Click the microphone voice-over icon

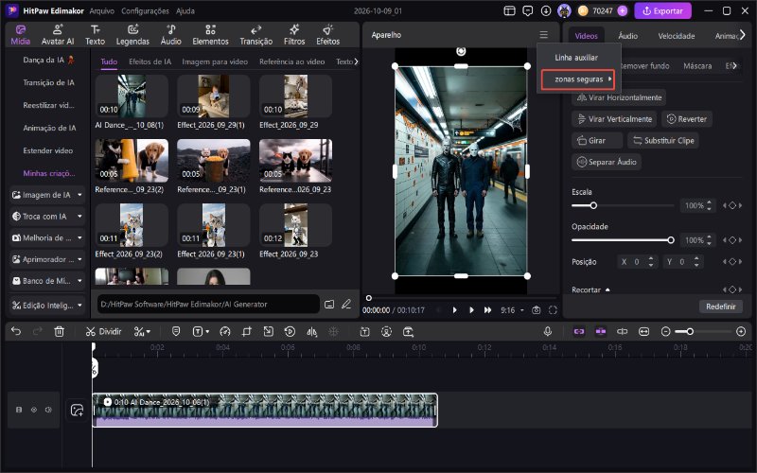[548, 332]
